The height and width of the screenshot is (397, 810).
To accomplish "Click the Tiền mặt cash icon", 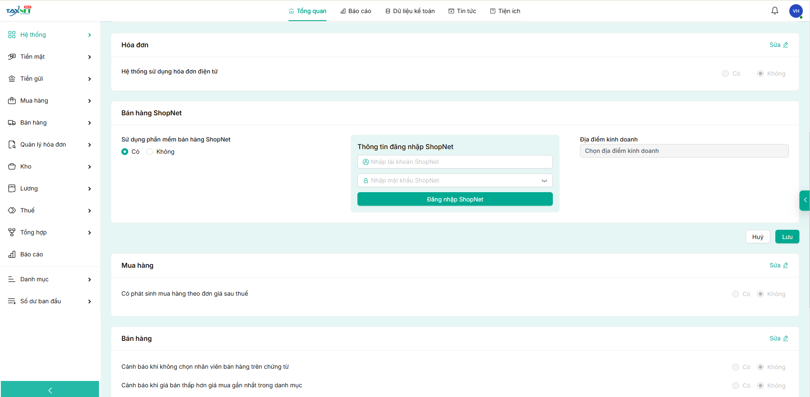I will pyautogui.click(x=12, y=57).
